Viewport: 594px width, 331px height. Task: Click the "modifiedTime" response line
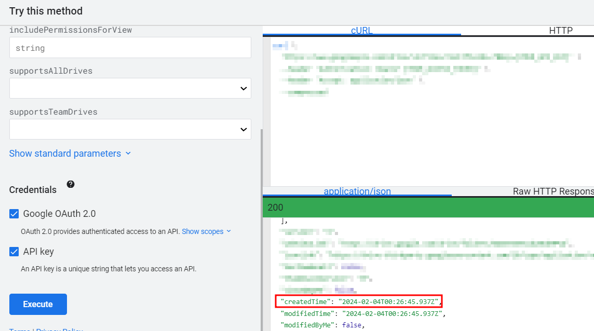coord(363,313)
